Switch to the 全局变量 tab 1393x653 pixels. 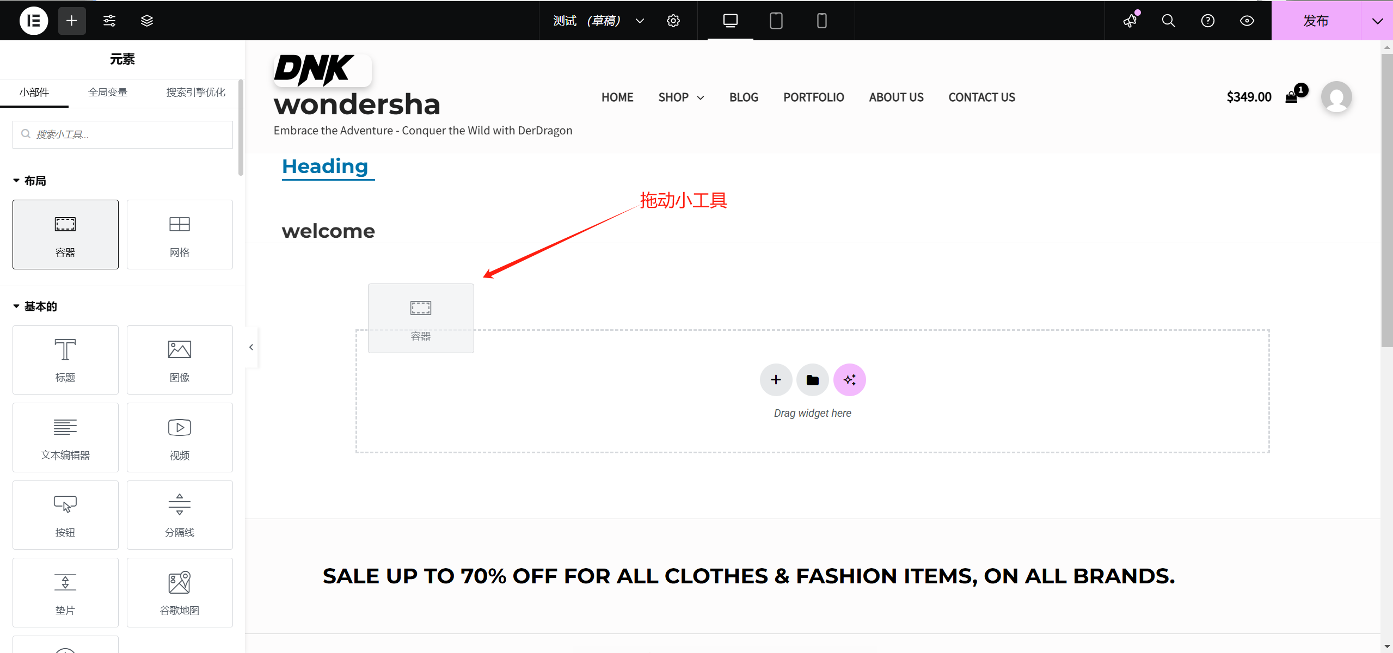(x=108, y=93)
